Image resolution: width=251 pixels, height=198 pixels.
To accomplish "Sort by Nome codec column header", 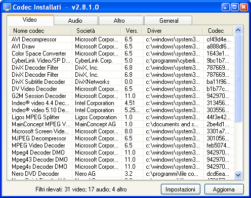I will pyautogui.click(x=40, y=31).
